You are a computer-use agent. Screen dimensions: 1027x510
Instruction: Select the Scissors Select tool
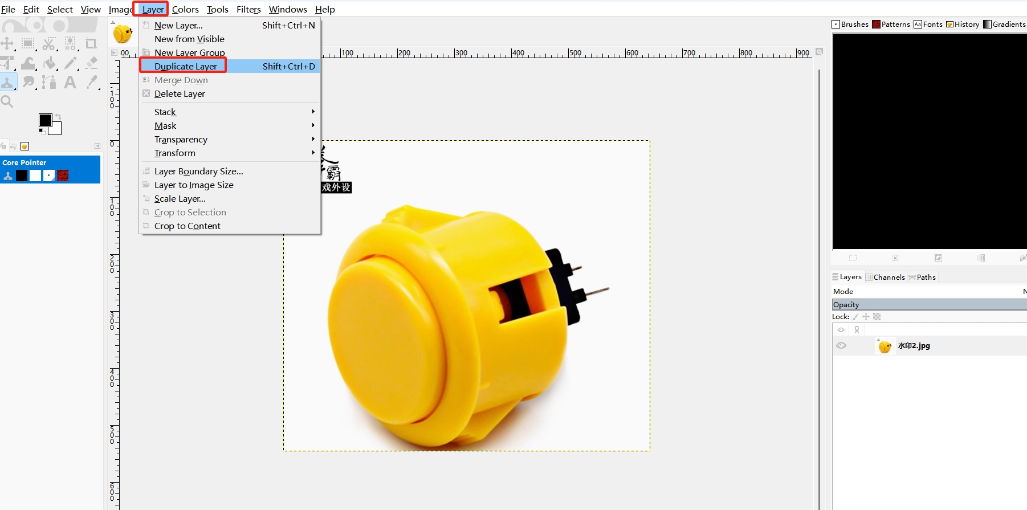[x=49, y=44]
